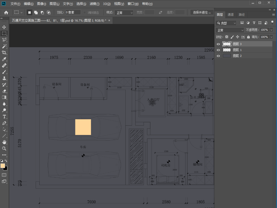
Task: Lock all layer attributes
Action: click(x=248, y=37)
